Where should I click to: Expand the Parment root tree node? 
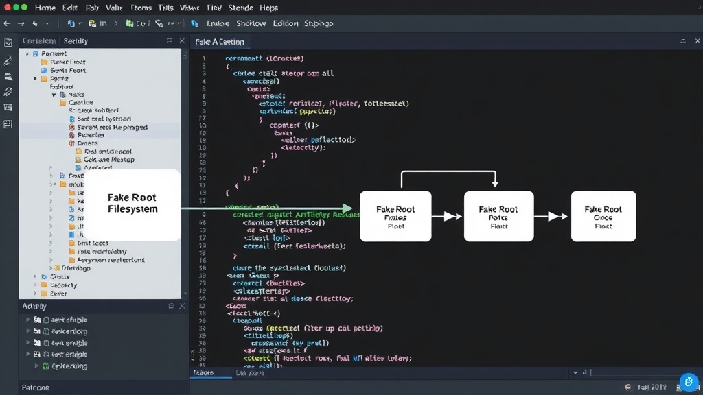[x=27, y=53]
